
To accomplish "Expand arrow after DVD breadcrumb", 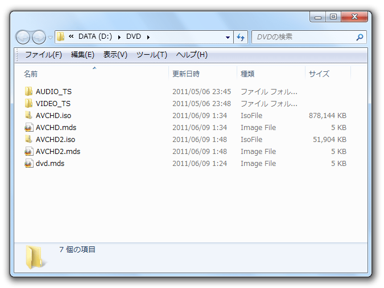I will tap(148, 37).
